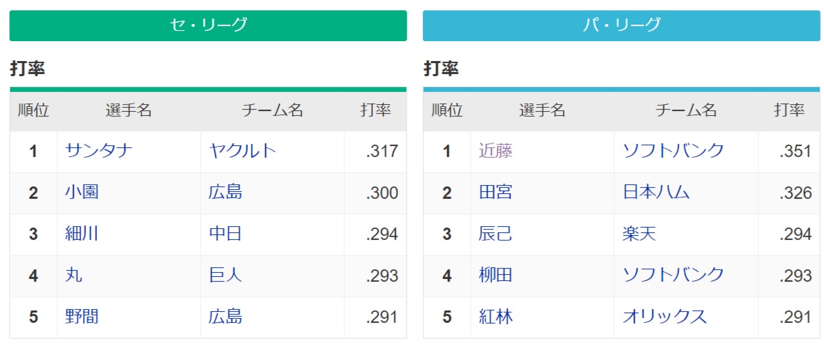Screen dimensions: 824x344
Task: Click player link 野間
Action: (x=82, y=317)
